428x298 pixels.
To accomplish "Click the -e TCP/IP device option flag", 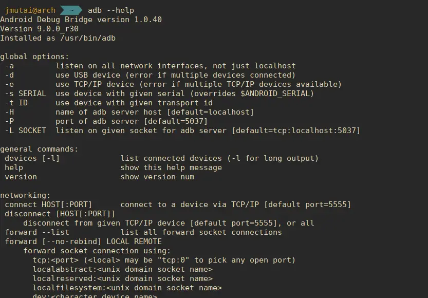I will tap(9, 85).
